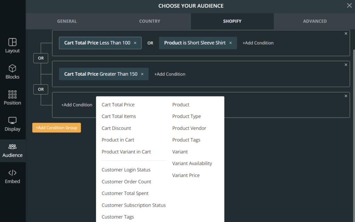Open the Position panel
Screen dimensions: 355x222
pyautogui.click(x=12, y=98)
